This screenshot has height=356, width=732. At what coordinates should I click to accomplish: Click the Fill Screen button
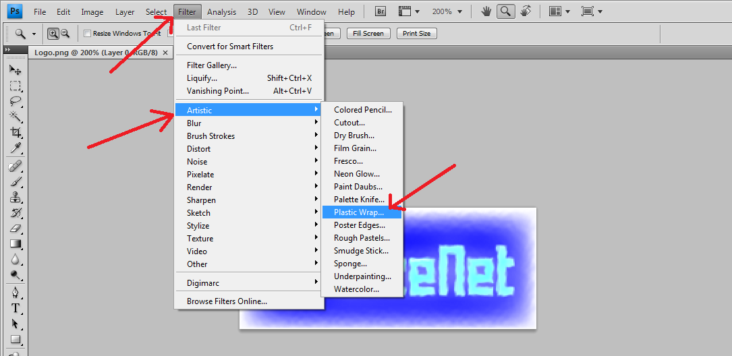click(x=368, y=34)
